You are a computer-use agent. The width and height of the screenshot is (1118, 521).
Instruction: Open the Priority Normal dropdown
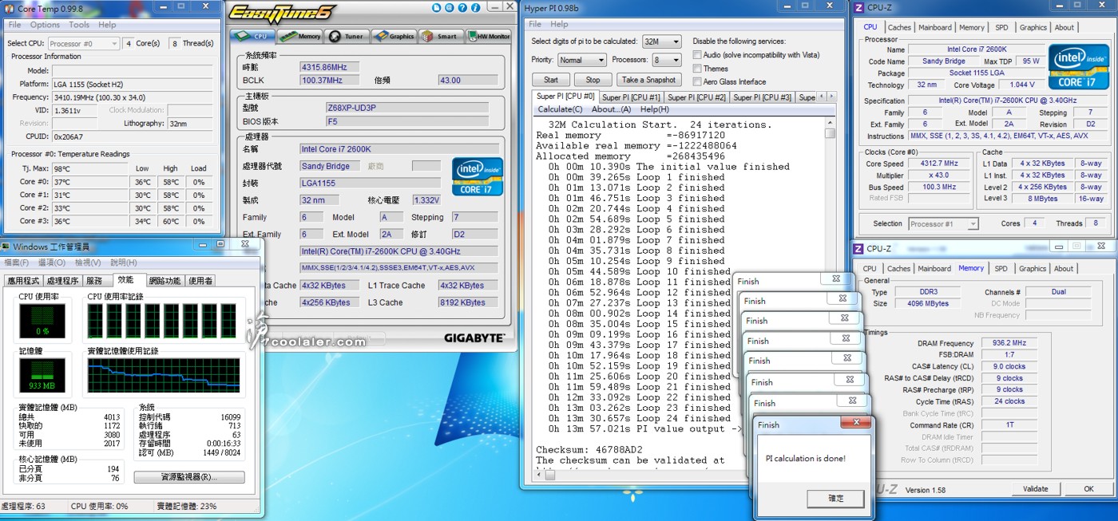pos(581,60)
